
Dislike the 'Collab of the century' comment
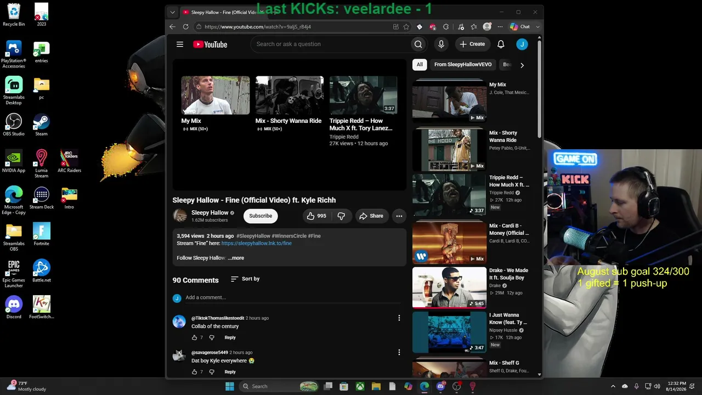point(212,337)
